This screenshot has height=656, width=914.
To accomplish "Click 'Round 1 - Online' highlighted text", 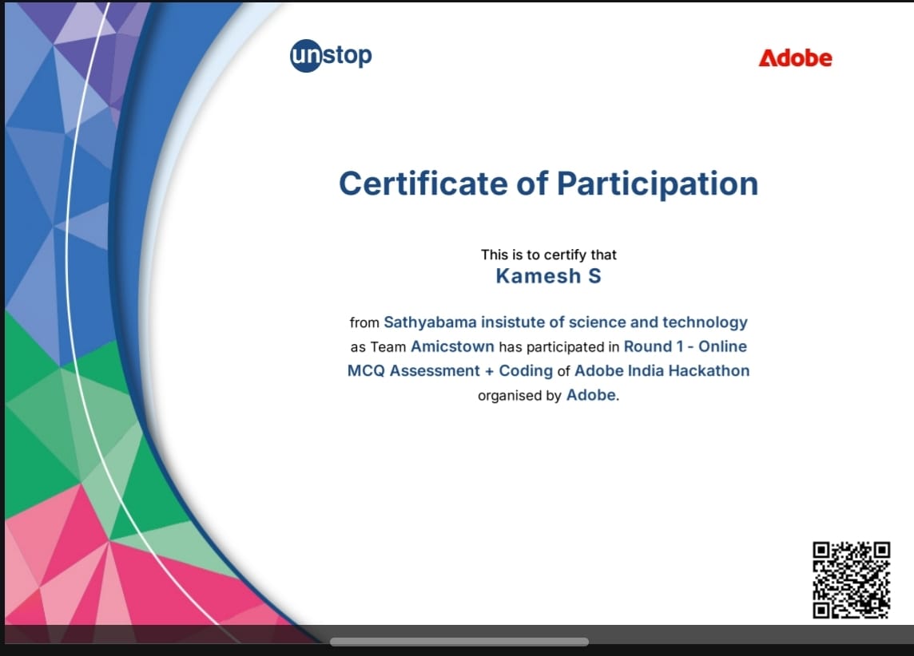I will click(x=685, y=346).
